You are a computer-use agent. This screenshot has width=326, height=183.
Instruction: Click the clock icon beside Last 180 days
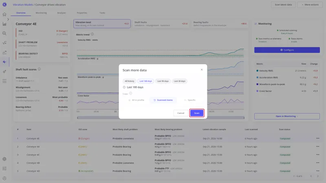[x=124, y=87]
